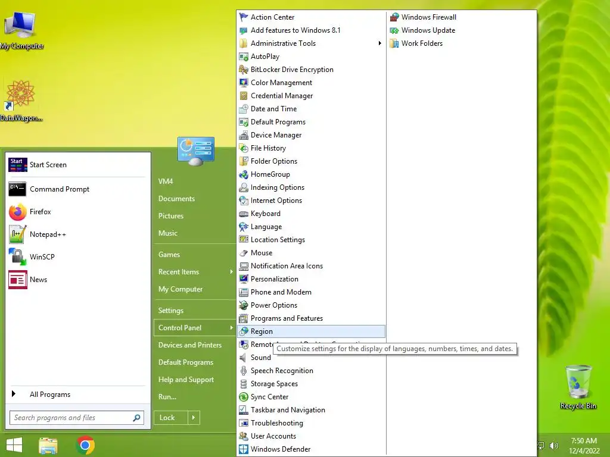Click the VM4 user name

[x=166, y=181]
